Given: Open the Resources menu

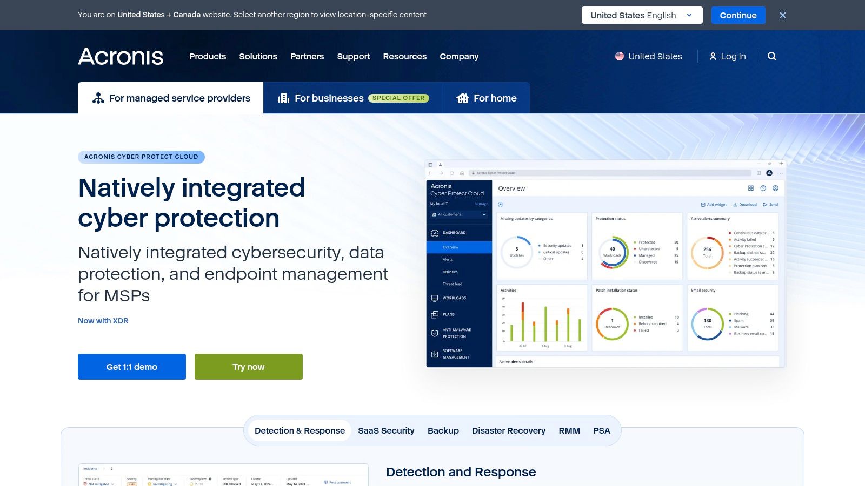Looking at the screenshot, I should point(405,56).
